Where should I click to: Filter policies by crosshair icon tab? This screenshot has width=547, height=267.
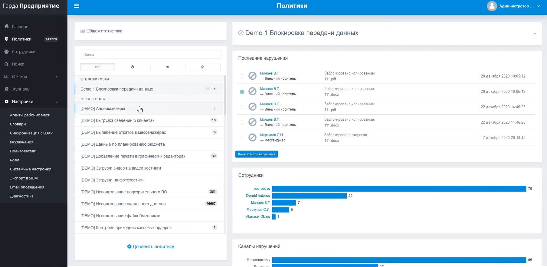click(x=202, y=67)
